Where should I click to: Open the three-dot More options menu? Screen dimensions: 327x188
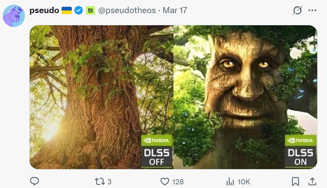coord(312,10)
